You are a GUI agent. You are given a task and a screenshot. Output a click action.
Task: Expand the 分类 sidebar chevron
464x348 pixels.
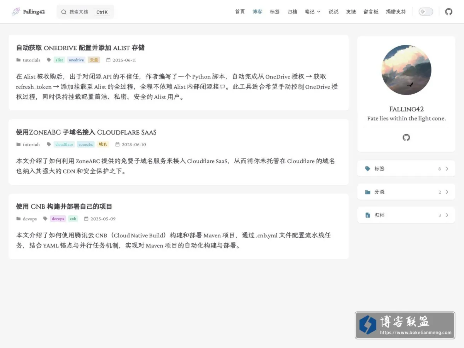[x=447, y=192]
